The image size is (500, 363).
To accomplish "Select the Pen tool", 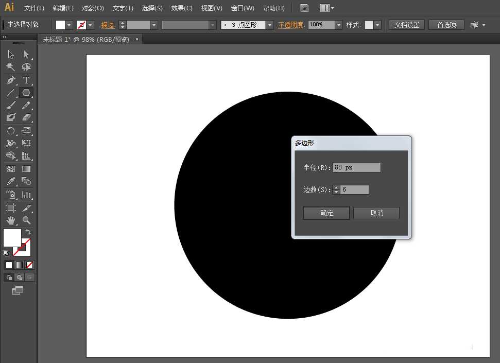I will (x=10, y=80).
